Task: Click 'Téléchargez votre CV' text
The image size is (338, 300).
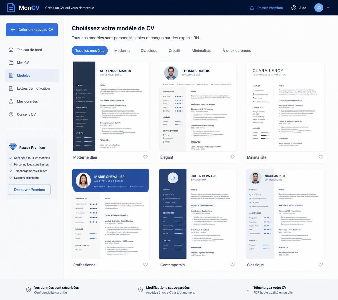Action: click(270, 288)
